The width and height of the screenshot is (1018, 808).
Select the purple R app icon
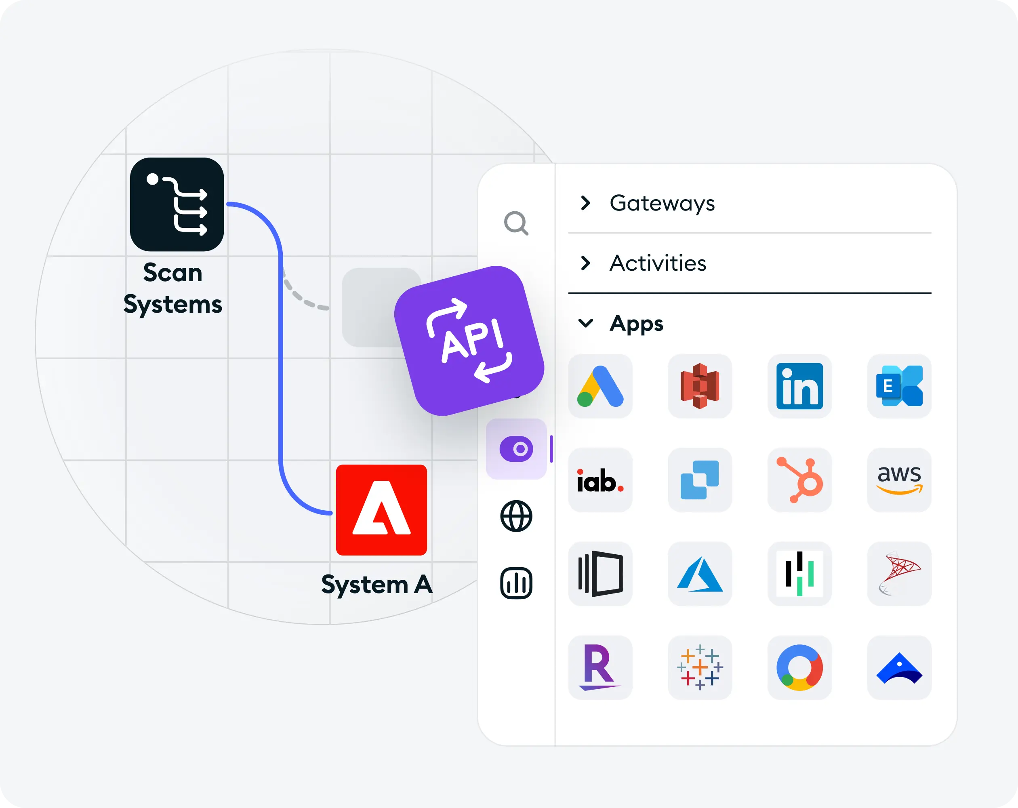(x=600, y=667)
